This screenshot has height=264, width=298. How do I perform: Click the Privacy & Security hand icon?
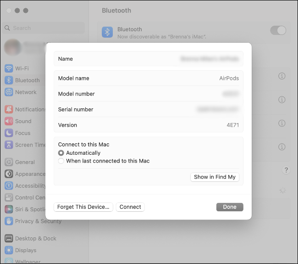[9, 221]
